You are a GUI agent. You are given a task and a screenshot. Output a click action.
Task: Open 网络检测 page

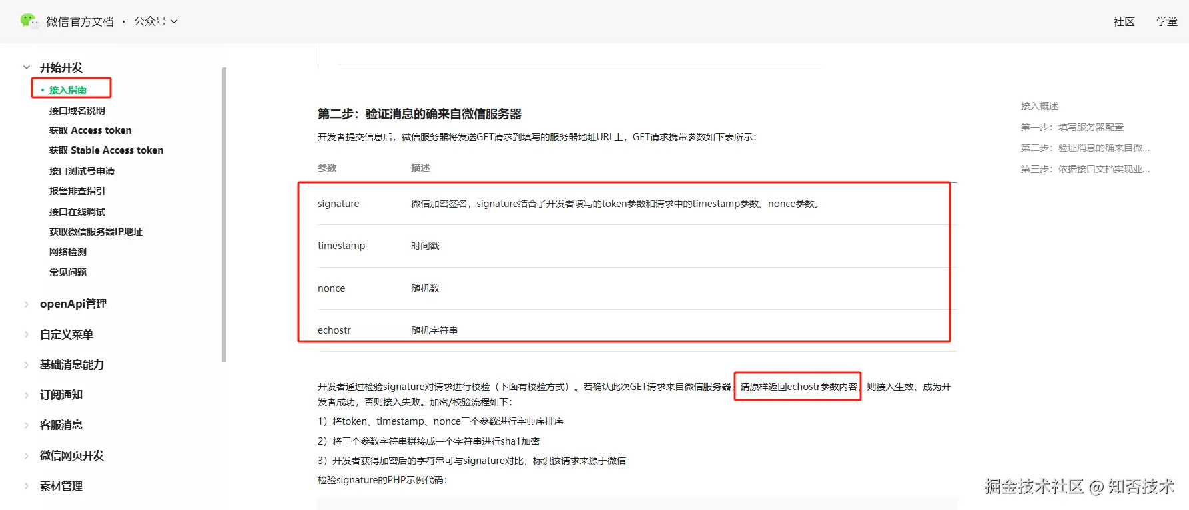point(68,252)
